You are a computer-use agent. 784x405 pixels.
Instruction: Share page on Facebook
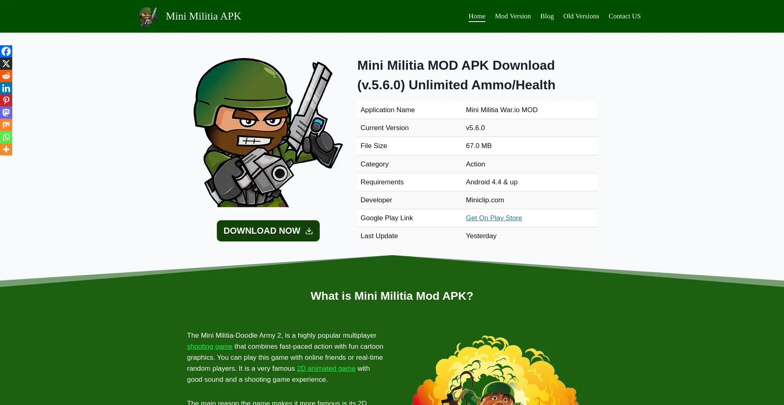(6, 51)
